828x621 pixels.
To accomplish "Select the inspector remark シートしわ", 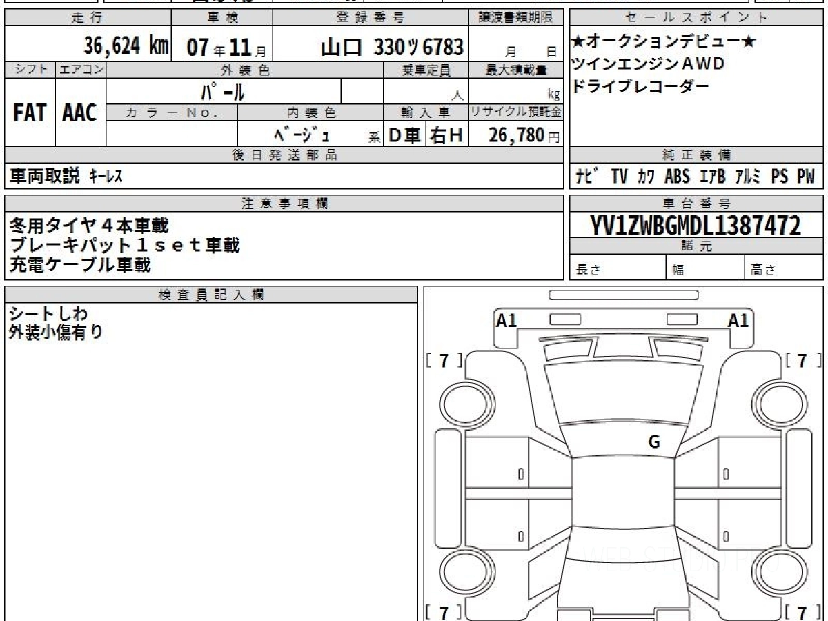I will [x=49, y=314].
